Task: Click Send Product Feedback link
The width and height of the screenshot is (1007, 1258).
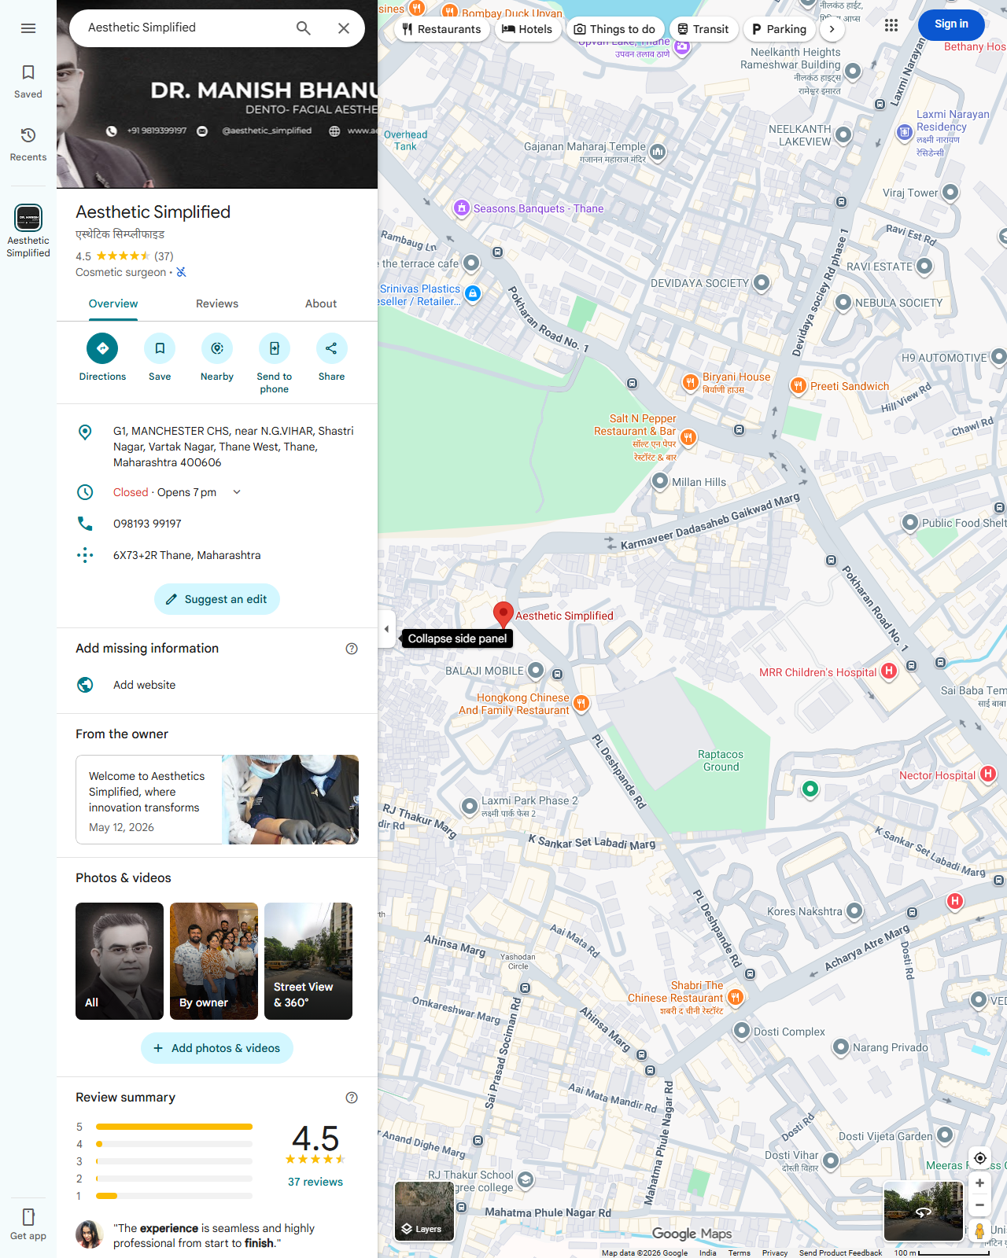Action: tap(840, 1252)
